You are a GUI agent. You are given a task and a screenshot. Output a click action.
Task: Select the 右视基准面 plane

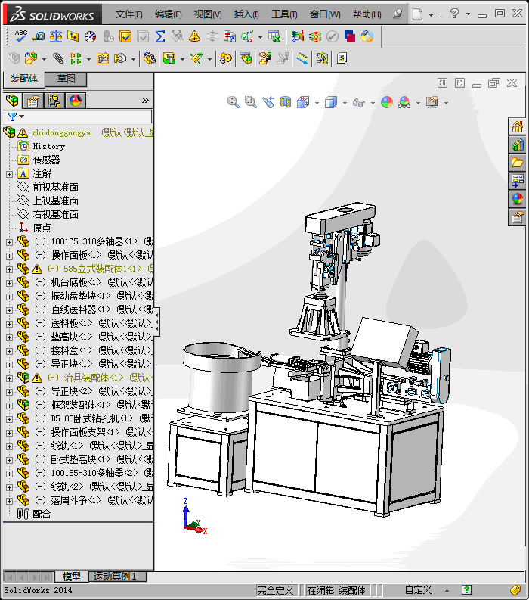point(55,214)
